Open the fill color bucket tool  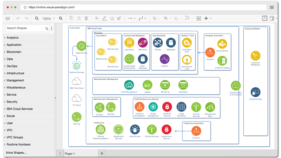(97, 18)
